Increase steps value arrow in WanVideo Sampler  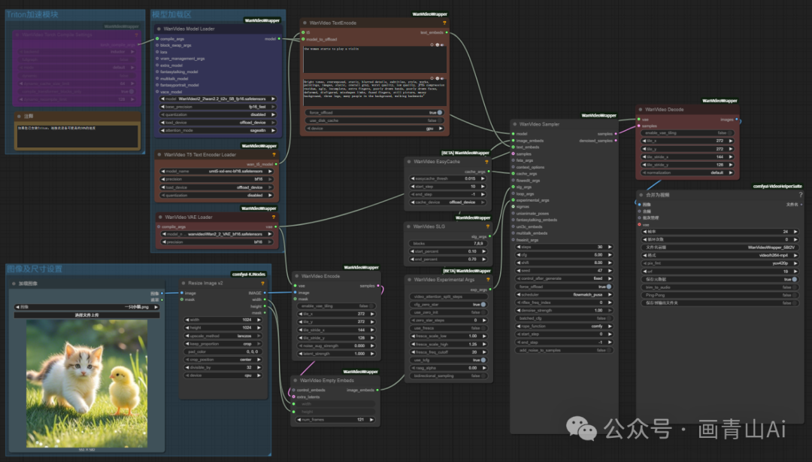(610, 247)
